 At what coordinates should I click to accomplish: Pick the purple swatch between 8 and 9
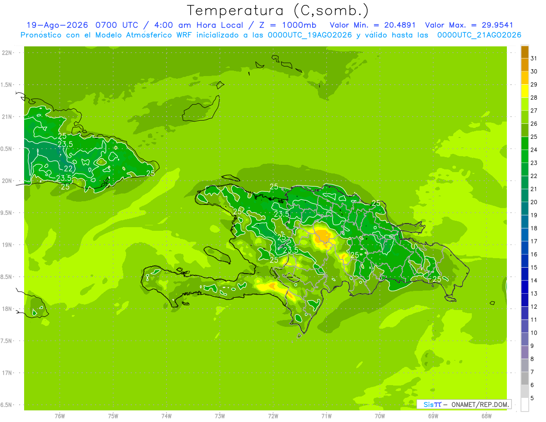coord(525,352)
